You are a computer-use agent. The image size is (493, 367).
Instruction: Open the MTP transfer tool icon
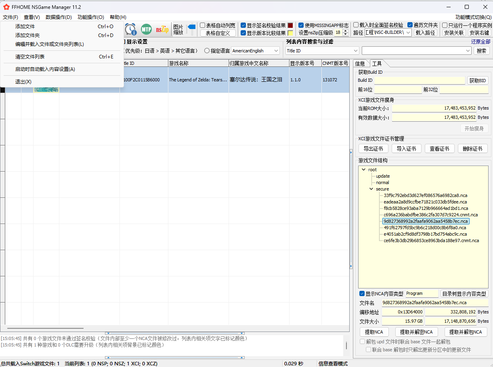[146, 29]
